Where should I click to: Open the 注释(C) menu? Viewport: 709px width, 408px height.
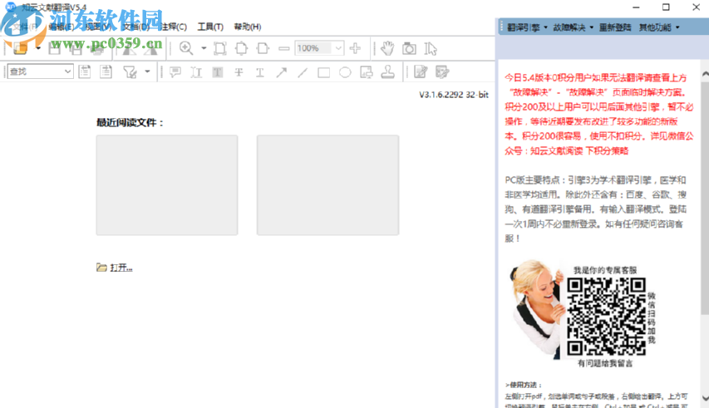(x=173, y=27)
